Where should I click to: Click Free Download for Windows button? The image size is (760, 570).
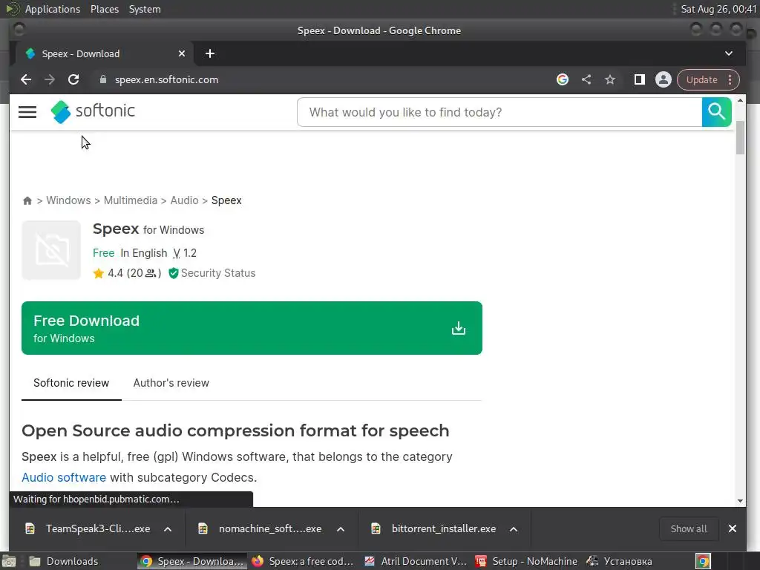252,328
